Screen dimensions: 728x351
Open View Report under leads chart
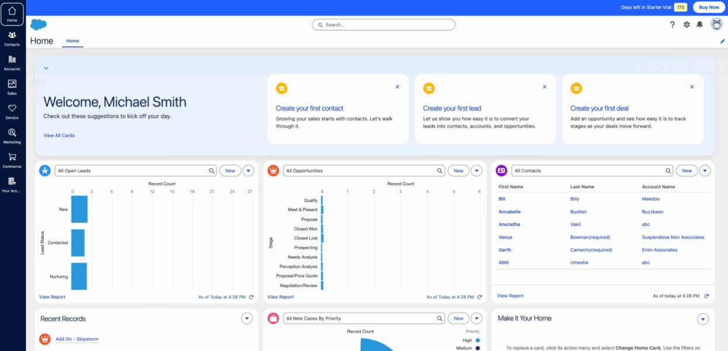[52, 297]
